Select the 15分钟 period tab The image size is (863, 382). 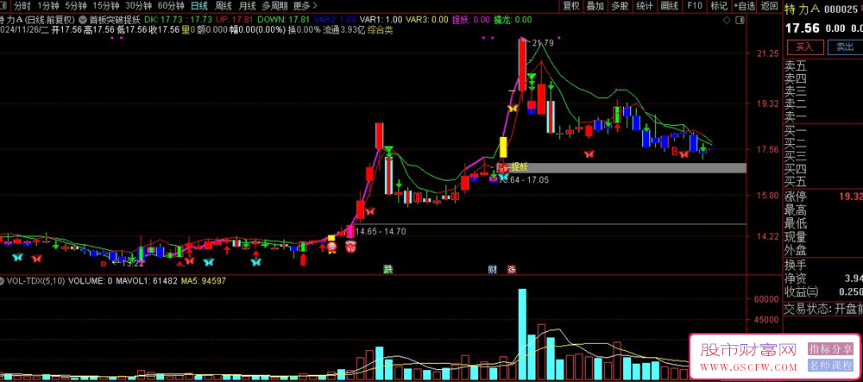(x=105, y=6)
